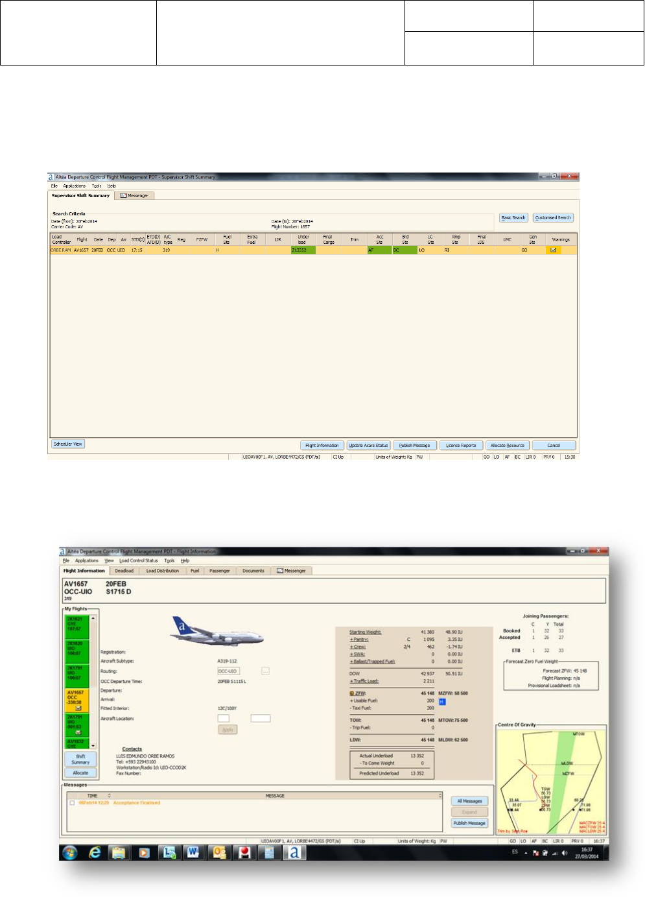The height and width of the screenshot is (897, 645).
Task: Open Internet Explorer from the taskbar
Action: coord(95,852)
